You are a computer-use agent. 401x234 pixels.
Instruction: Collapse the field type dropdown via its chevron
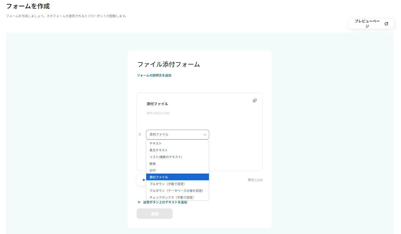(205, 135)
